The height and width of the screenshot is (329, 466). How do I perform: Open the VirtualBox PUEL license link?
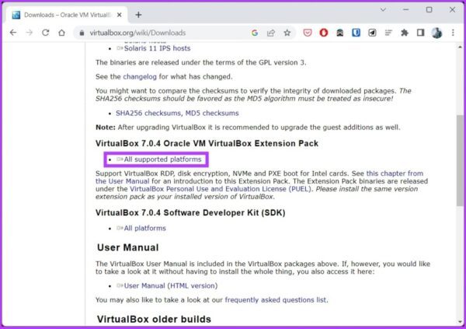[221, 189]
